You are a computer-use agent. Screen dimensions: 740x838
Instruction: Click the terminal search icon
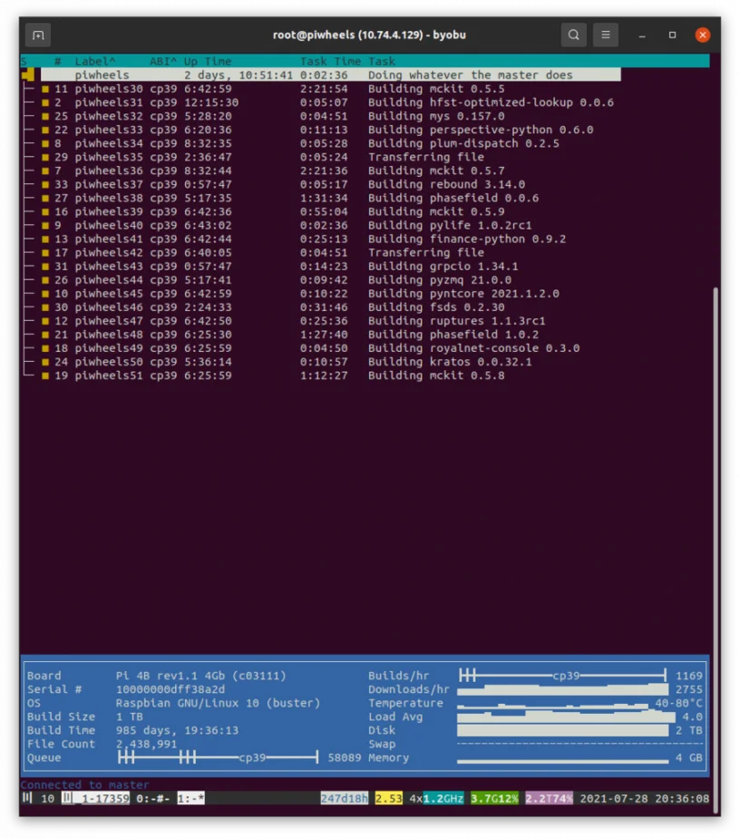(x=573, y=35)
